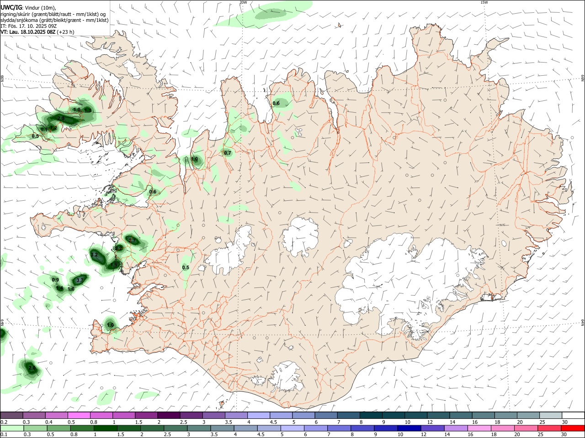Click the '14' label in the bottom scale row
Viewport: 585px width, 438px height.
click(x=447, y=435)
